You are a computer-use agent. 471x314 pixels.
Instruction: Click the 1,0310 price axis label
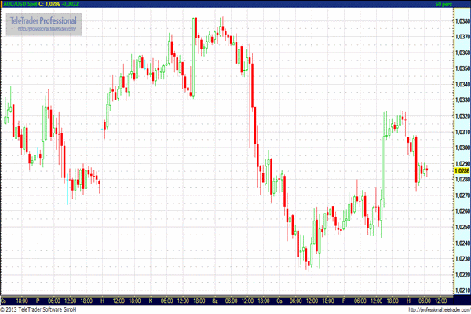click(462, 132)
